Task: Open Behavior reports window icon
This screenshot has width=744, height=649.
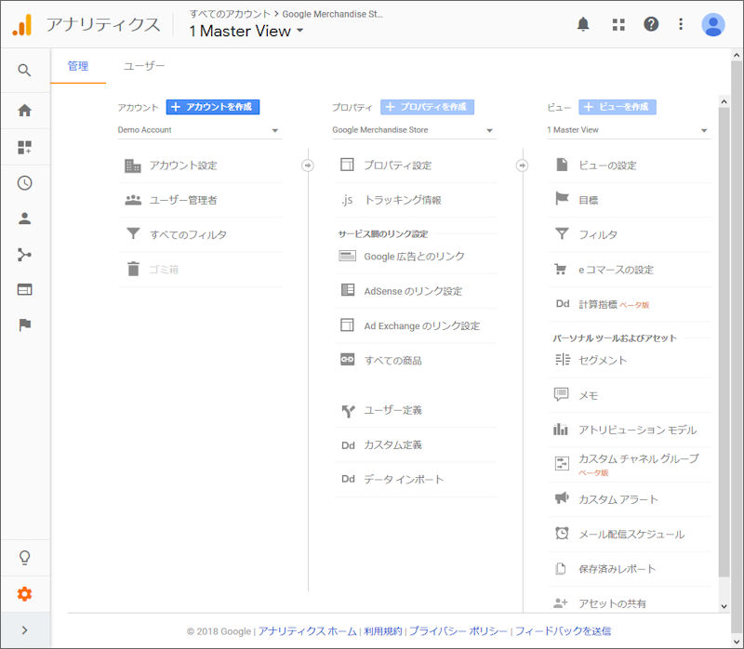Action: coord(25,289)
